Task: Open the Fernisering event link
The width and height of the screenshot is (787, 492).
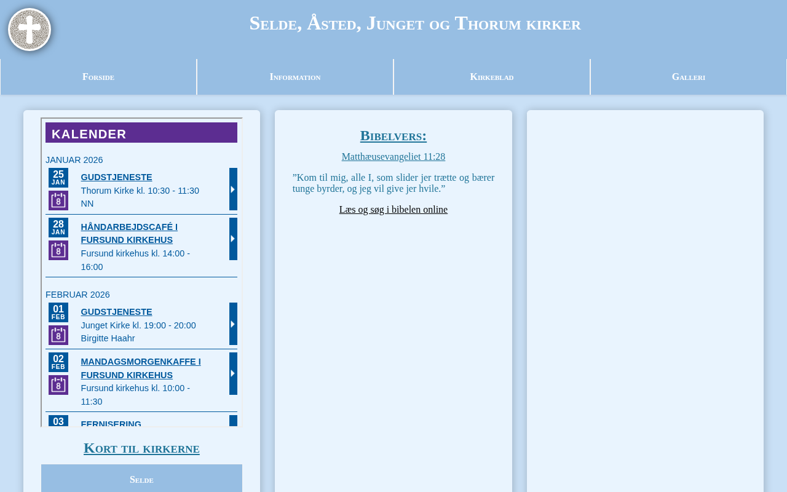Action: click(111, 424)
